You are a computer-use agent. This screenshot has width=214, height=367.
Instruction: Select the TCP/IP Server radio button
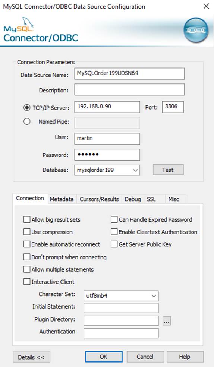[x=27, y=107]
